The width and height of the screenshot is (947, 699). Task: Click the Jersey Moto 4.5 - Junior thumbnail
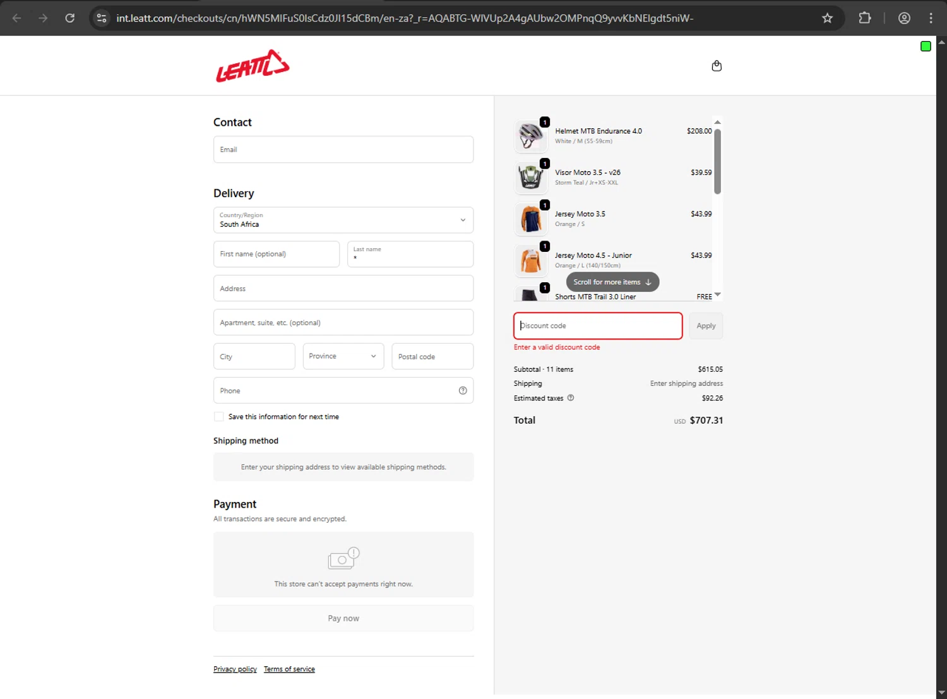coord(531,260)
